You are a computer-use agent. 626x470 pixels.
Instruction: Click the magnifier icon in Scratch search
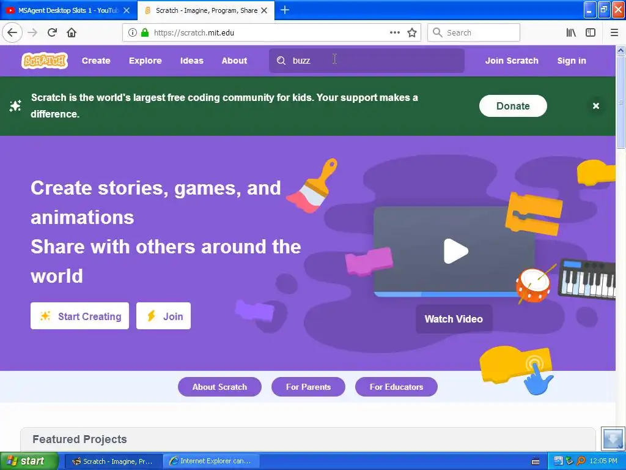[x=281, y=61]
